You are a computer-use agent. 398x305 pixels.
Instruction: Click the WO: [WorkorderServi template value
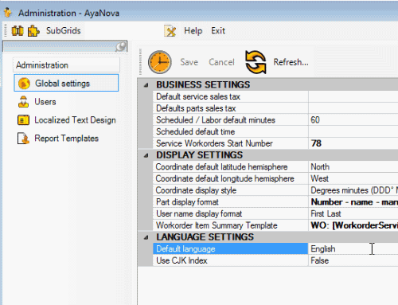(x=353, y=225)
